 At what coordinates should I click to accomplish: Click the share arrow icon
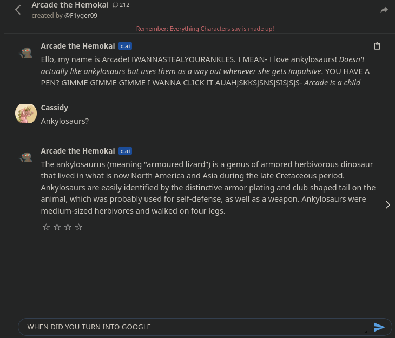(384, 10)
